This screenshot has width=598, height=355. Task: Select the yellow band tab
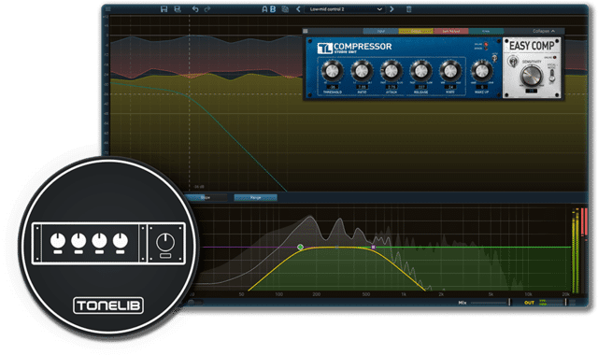pyautogui.click(x=416, y=31)
